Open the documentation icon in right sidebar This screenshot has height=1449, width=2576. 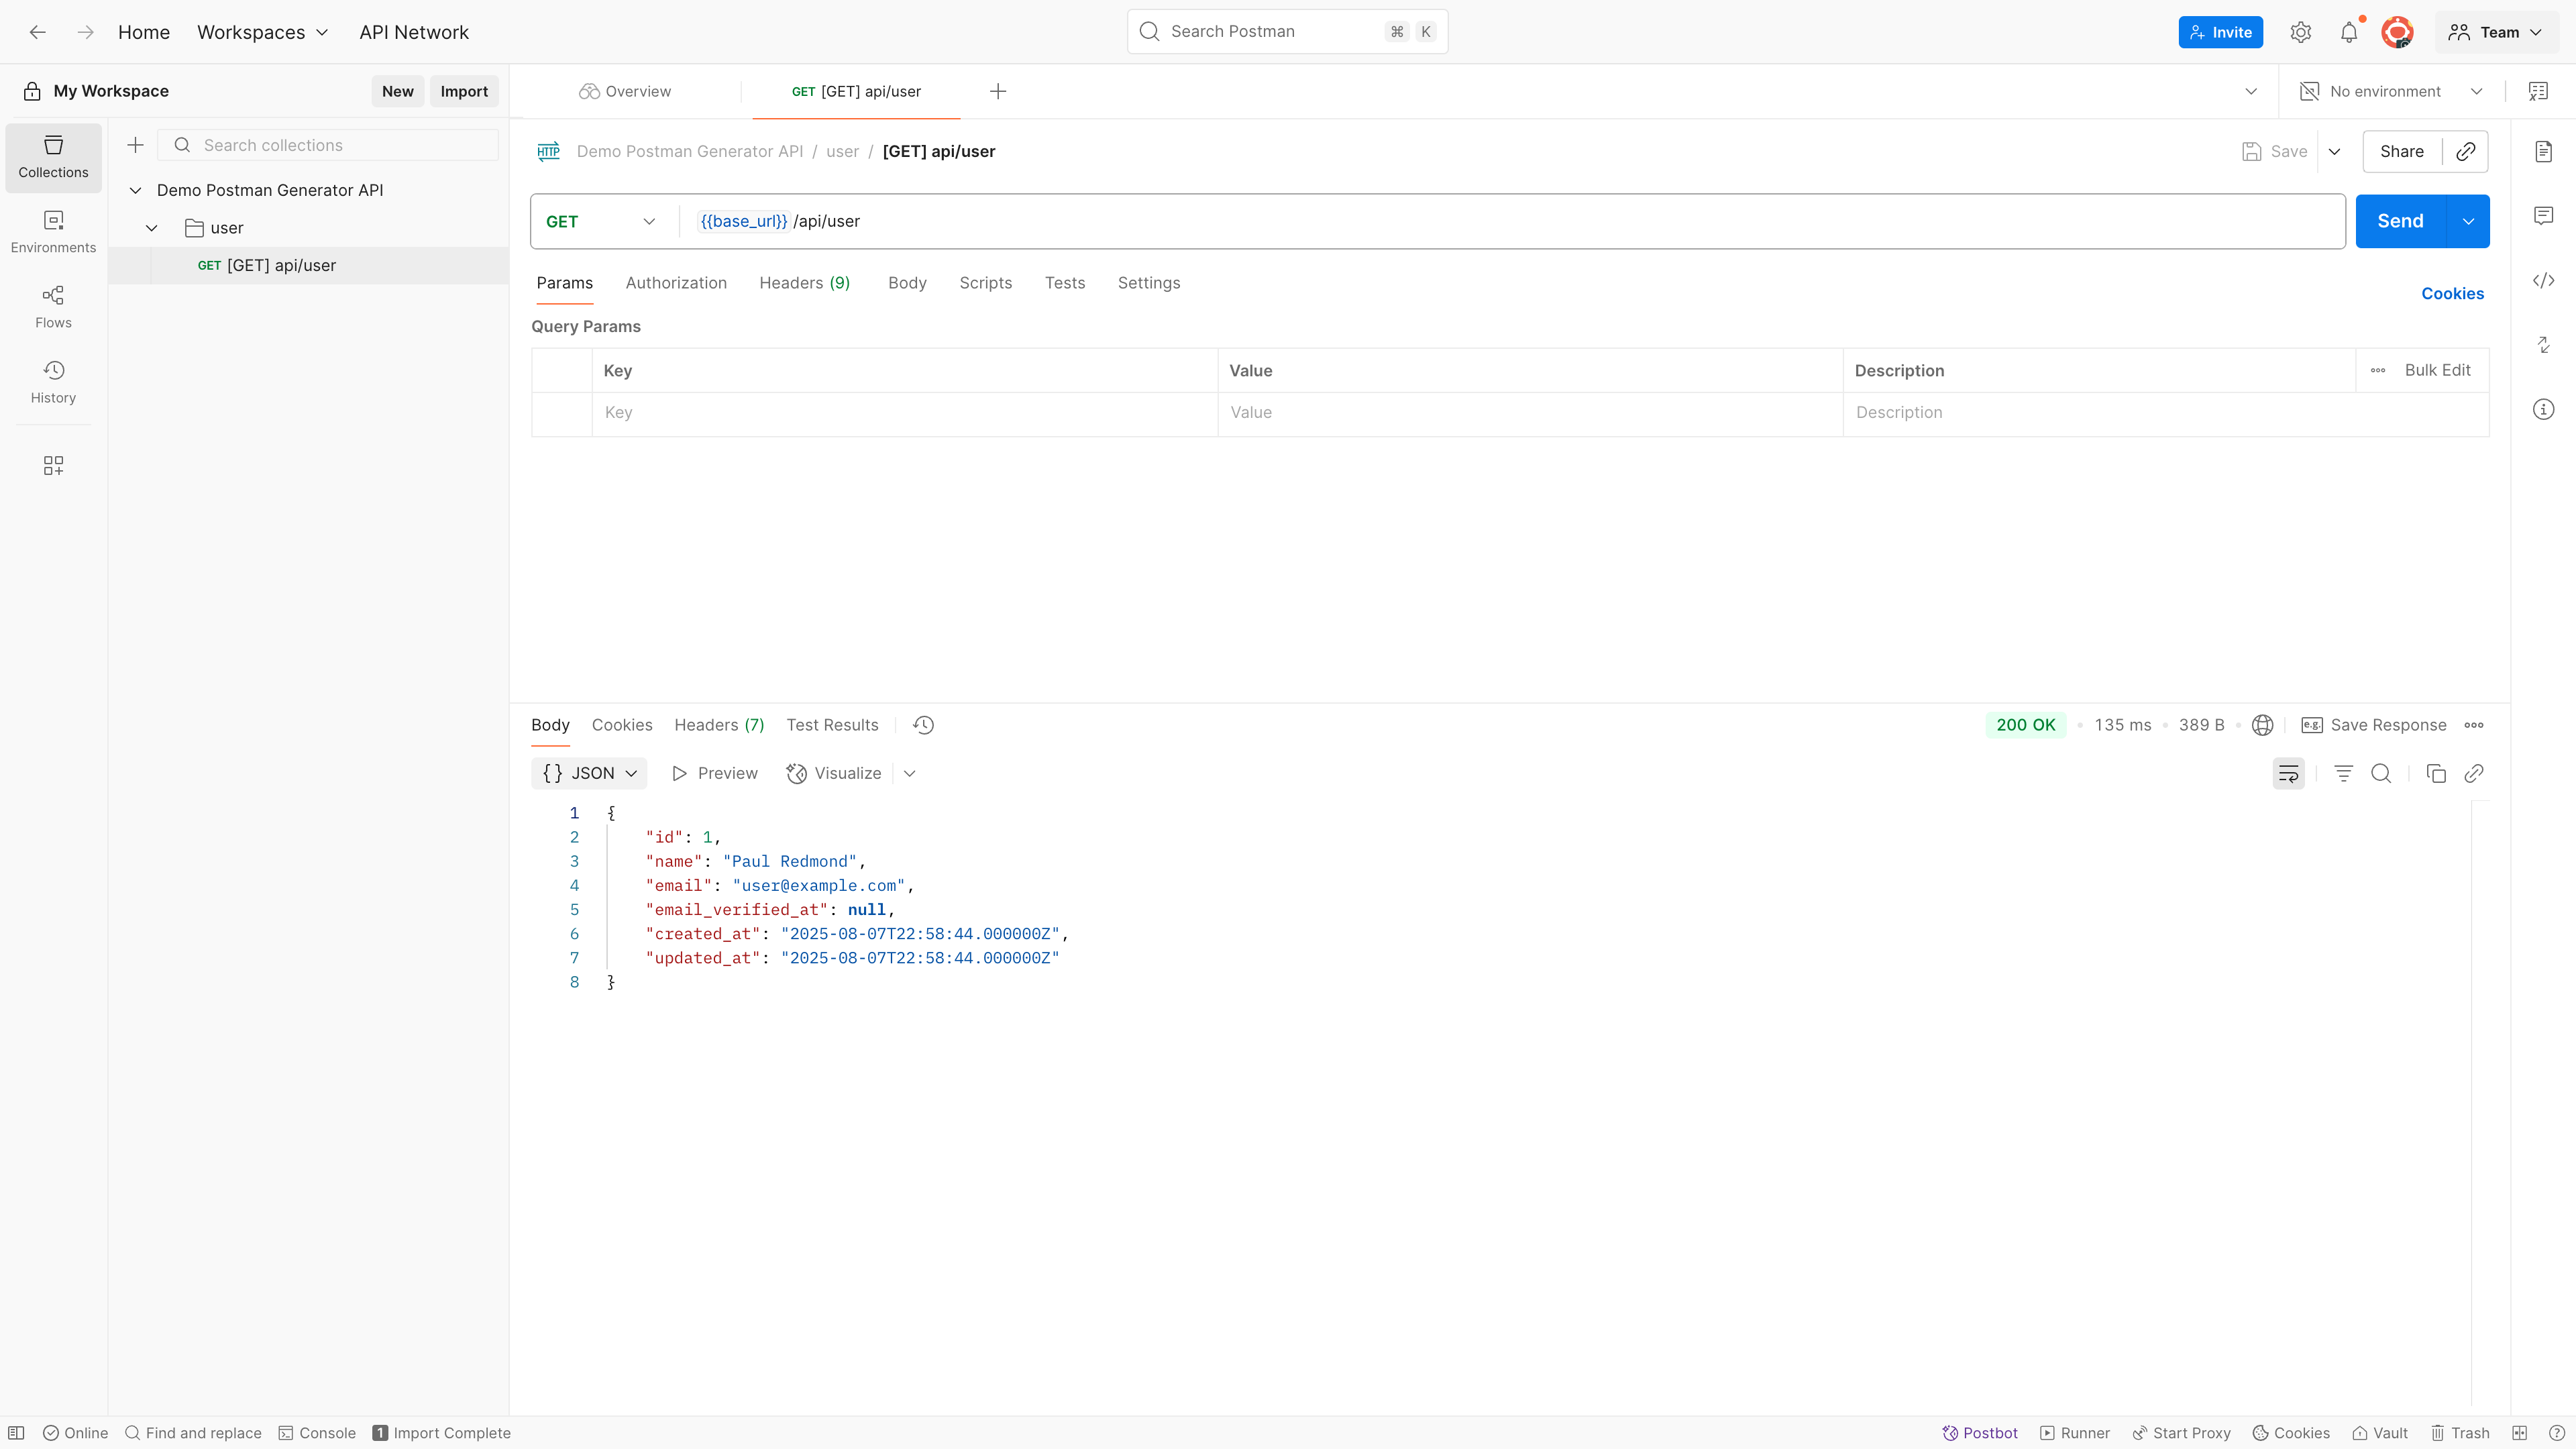click(2543, 151)
